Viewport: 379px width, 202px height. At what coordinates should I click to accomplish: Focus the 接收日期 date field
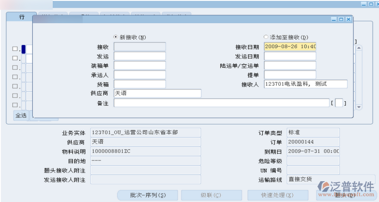290,46
